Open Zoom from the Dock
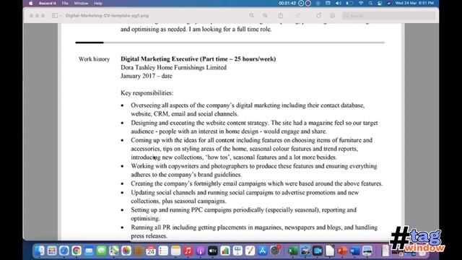 point(318,251)
